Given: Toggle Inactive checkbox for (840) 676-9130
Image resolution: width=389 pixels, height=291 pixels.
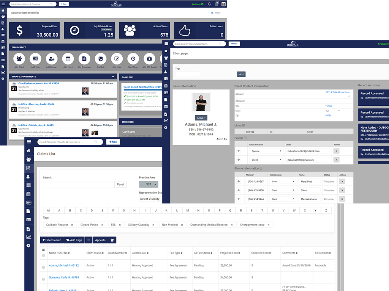Looking at the screenshot, I should (324, 190).
